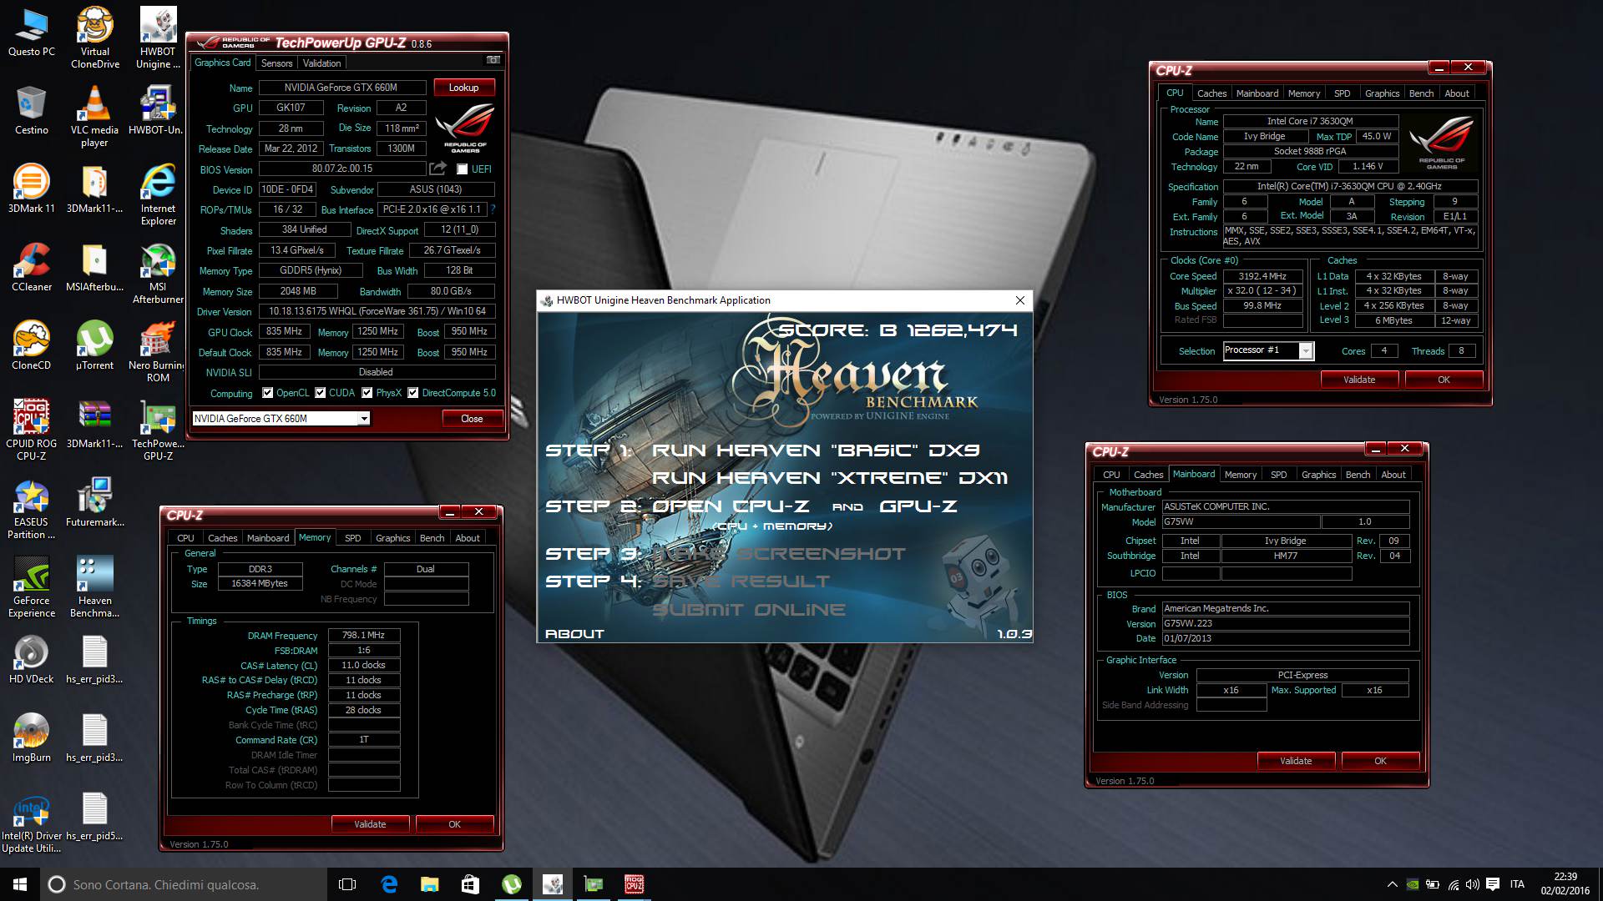1603x901 pixels.
Task: Click Close button in GPU-Z
Action: click(472, 419)
